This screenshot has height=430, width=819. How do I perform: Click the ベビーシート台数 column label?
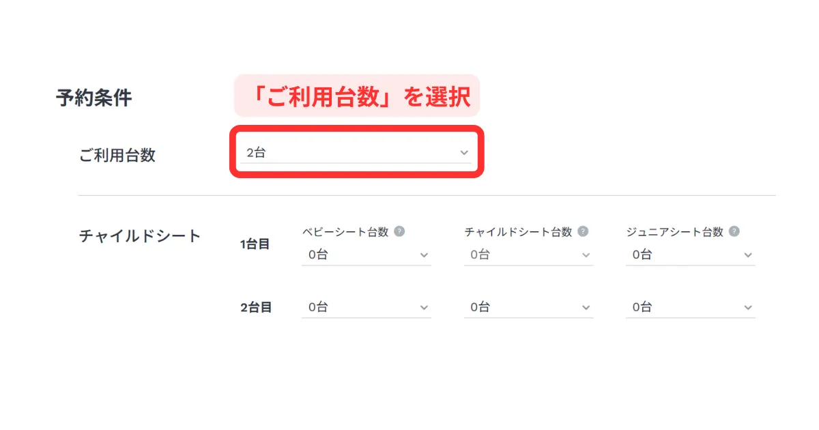click(x=345, y=231)
